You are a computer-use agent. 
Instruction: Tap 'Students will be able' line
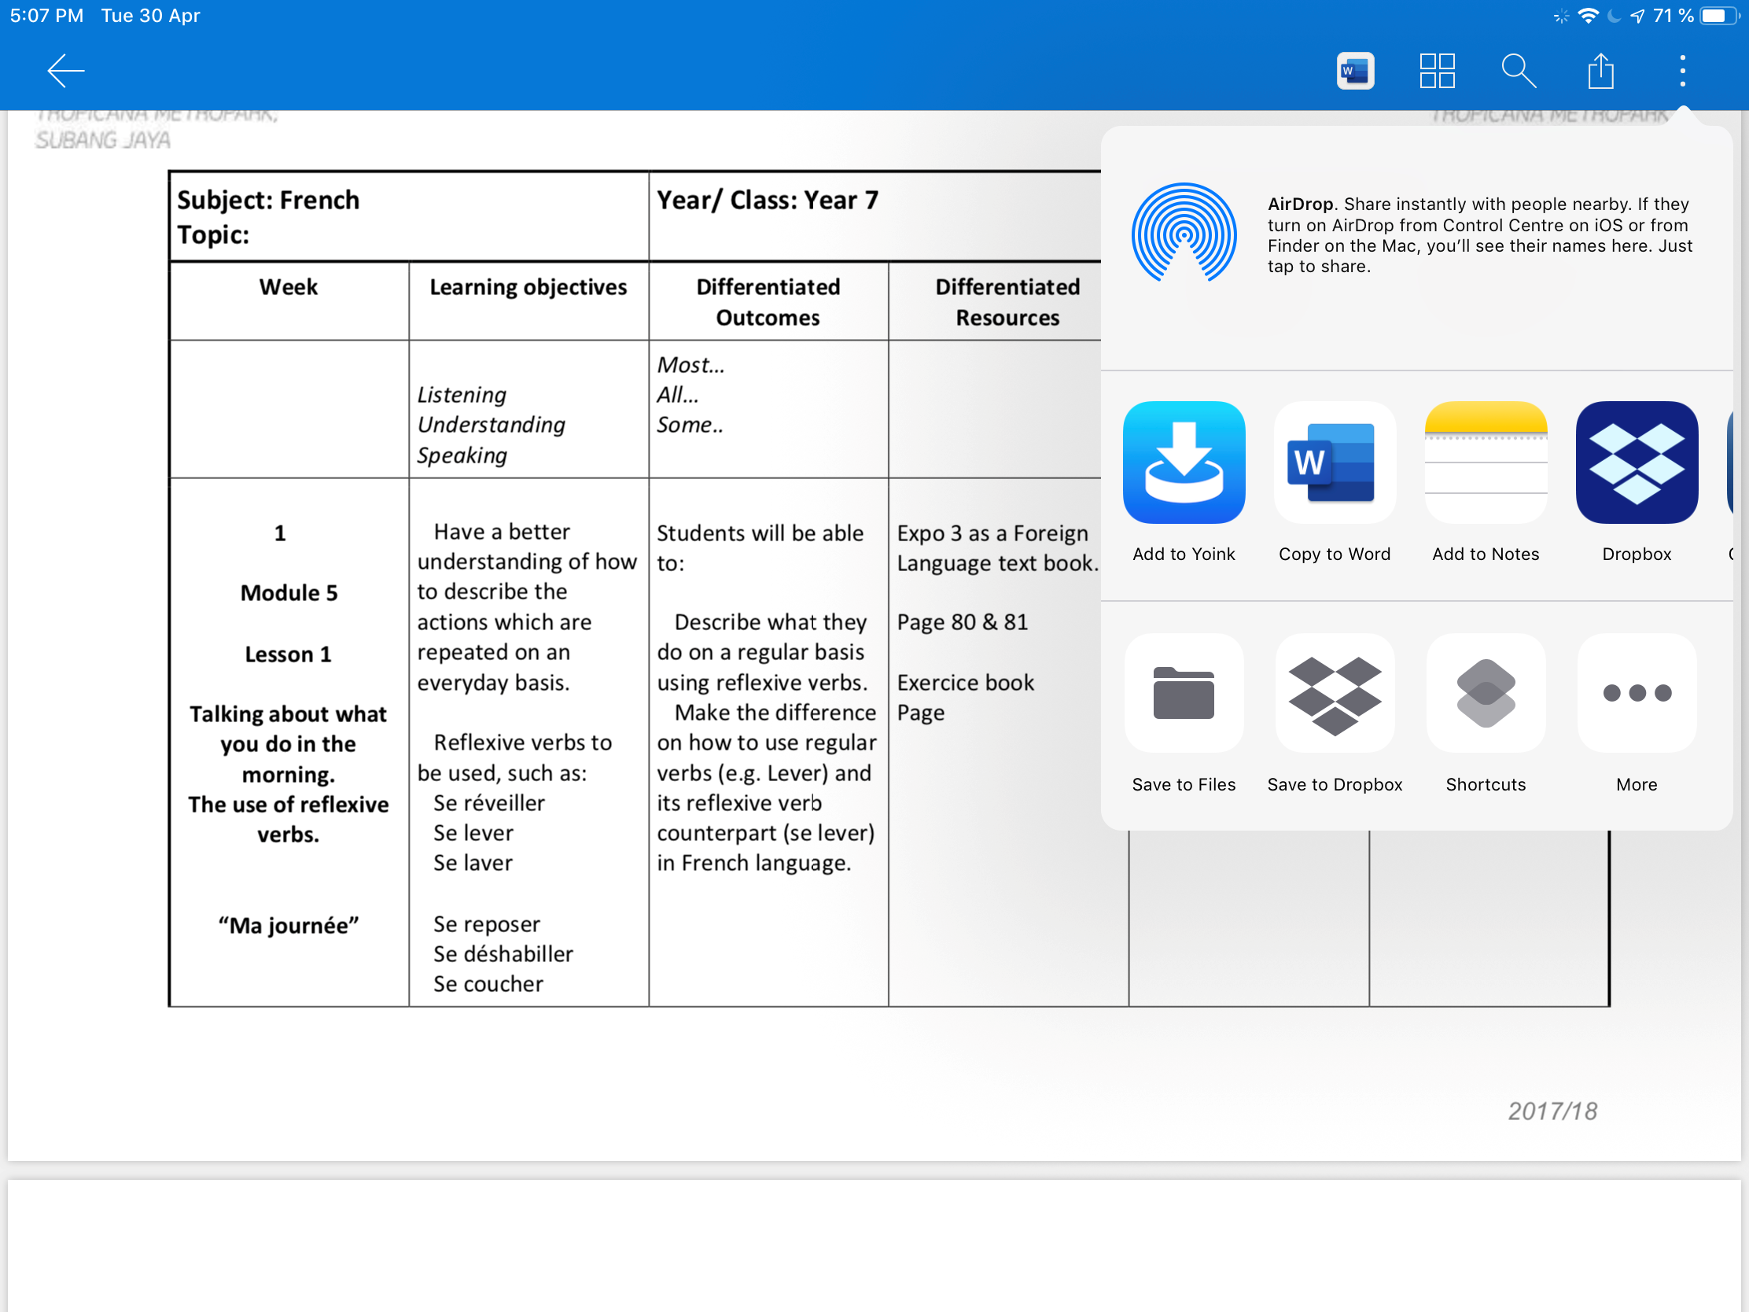[x=760, y=534]
